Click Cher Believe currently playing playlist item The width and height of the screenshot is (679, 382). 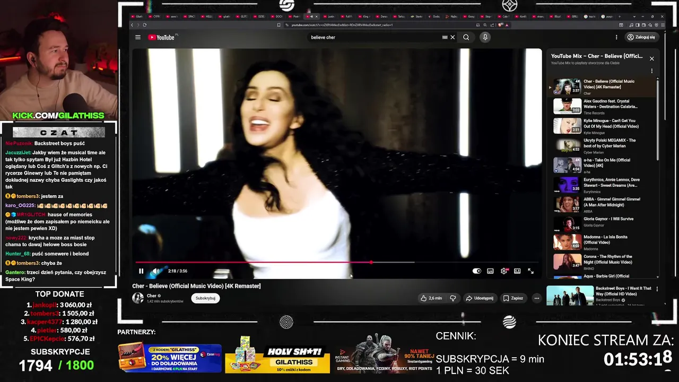click(602, 86)
